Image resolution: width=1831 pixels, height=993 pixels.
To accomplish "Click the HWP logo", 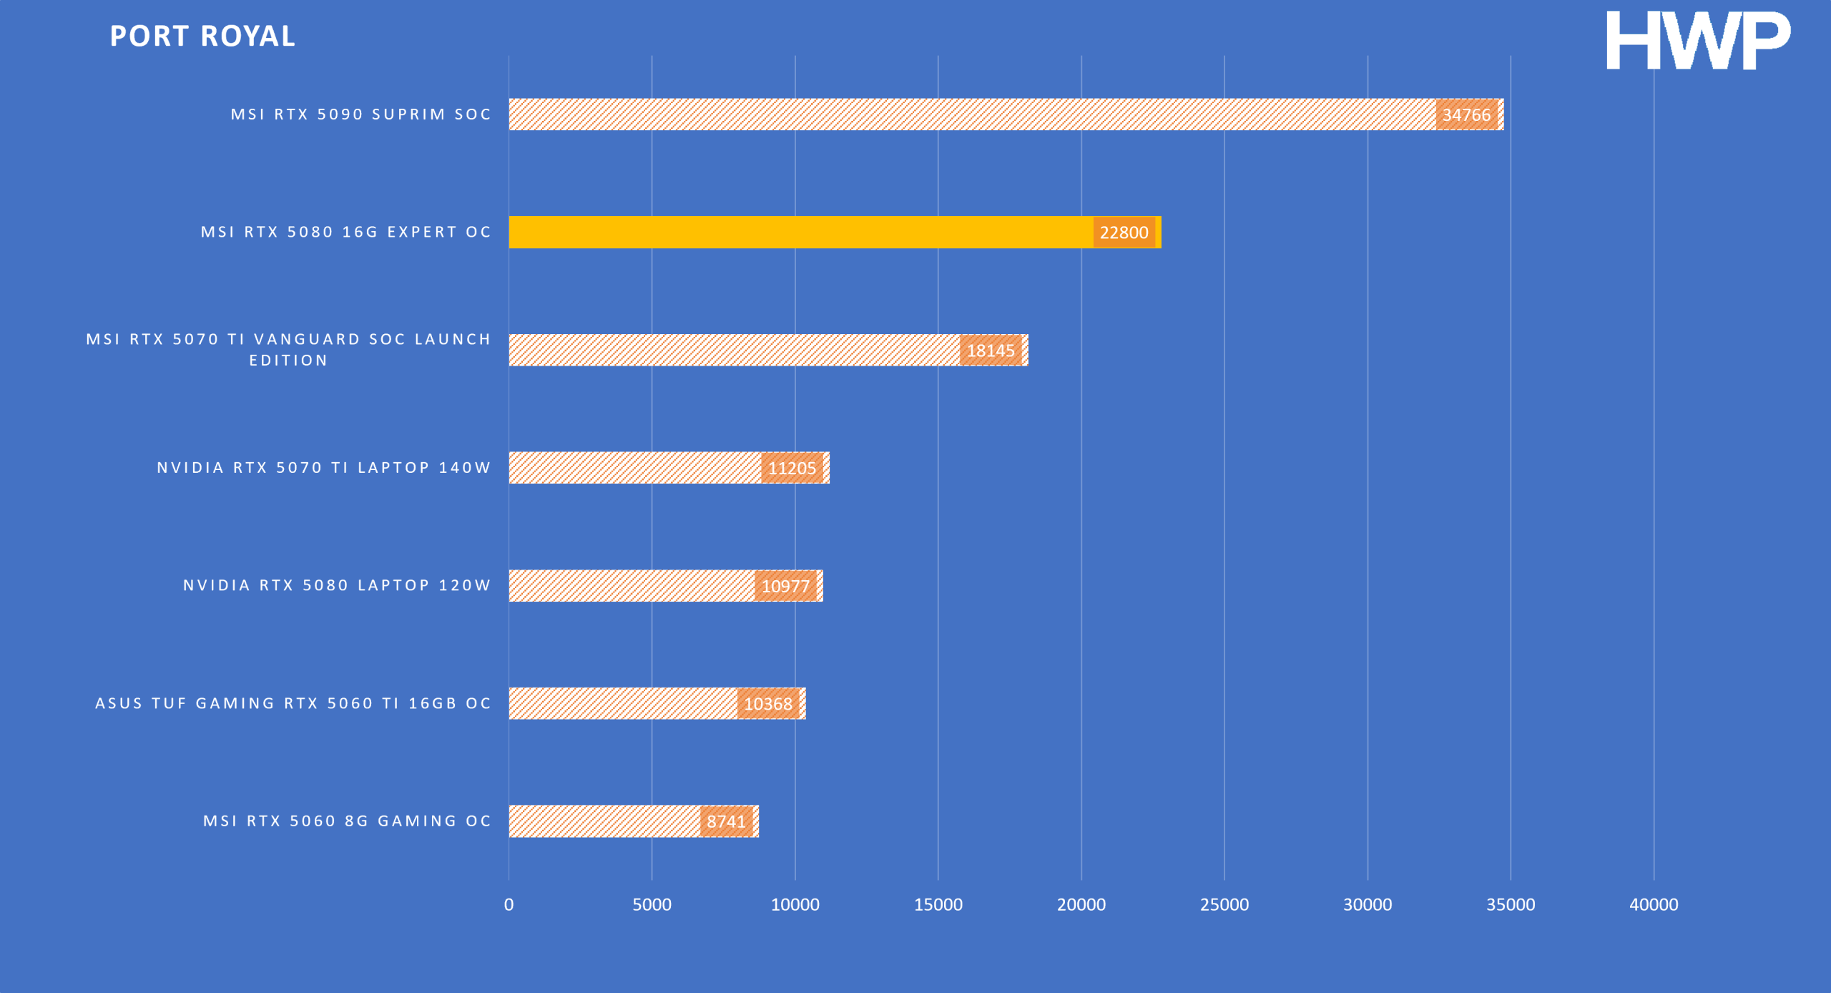I will 1698,41.
